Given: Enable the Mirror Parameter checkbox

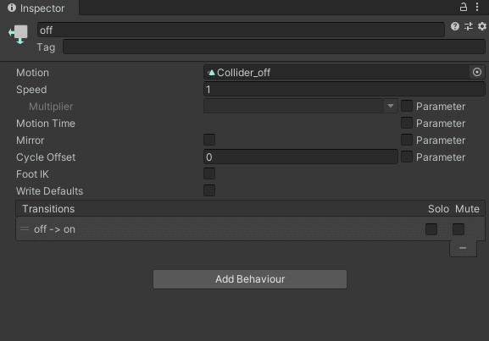Looking at the screenshot, I should coord(407,140).
